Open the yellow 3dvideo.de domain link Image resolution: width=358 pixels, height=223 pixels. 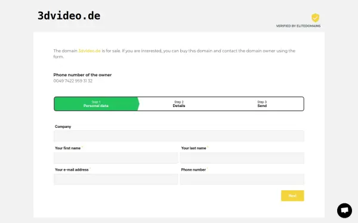89,51
